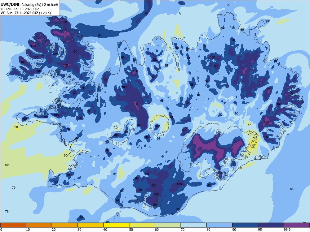
Task: Click the humidity value 52 in the yellow area
Action: click(254, 145)
